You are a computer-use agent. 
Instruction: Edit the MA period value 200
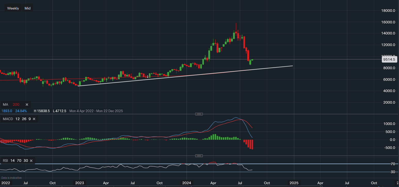(15, 104)
